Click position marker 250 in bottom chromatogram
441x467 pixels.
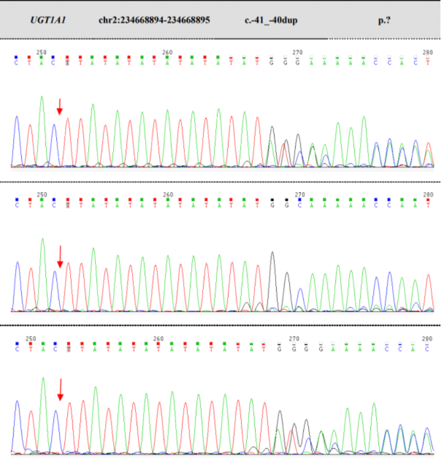point(30,338)
